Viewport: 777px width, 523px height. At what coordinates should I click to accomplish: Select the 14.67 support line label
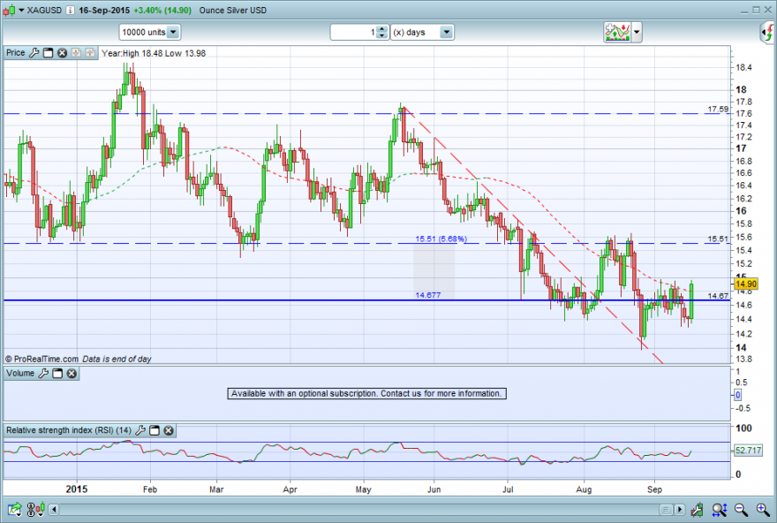point(718,296)
